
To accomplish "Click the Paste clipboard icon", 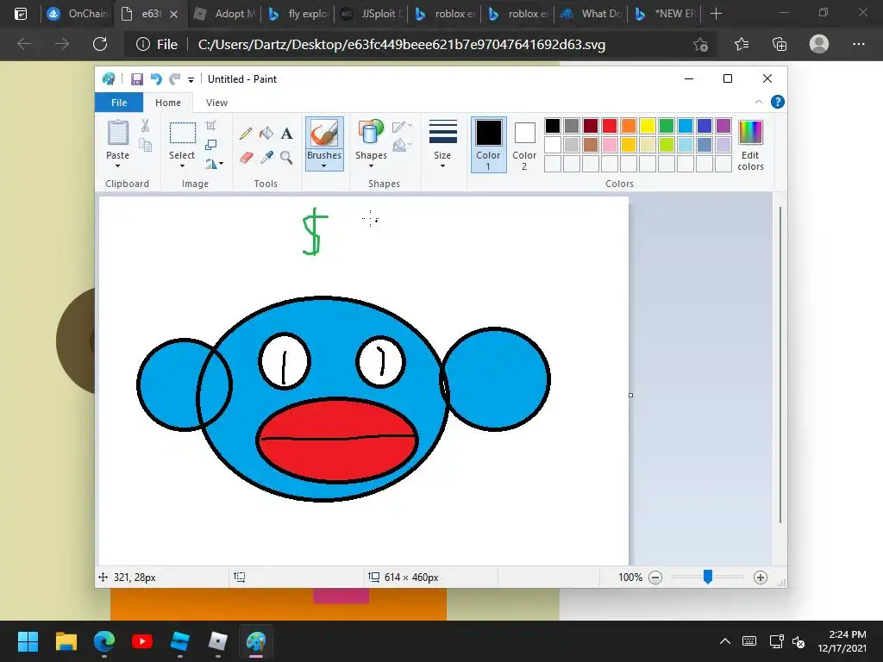I will coord(117,133).
